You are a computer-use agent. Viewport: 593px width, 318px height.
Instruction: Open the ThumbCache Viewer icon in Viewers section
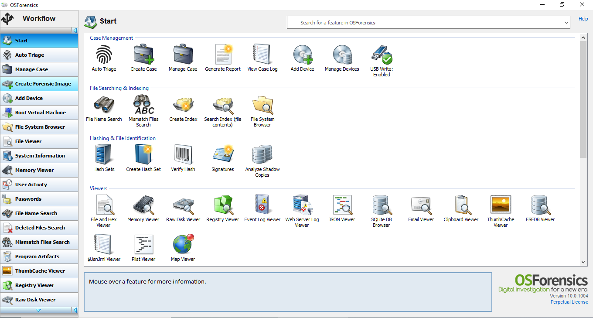(x=501, y=205)
